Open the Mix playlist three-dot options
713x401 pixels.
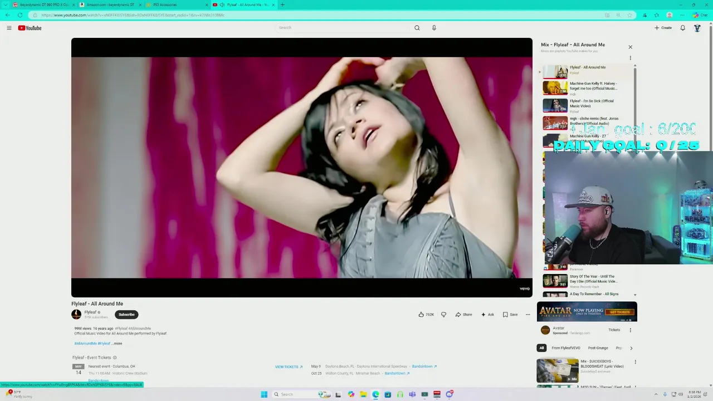click(x=630, y=58)
